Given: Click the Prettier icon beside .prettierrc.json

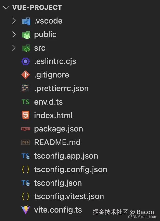Looking at the screenshot, I should click(26, 89).
